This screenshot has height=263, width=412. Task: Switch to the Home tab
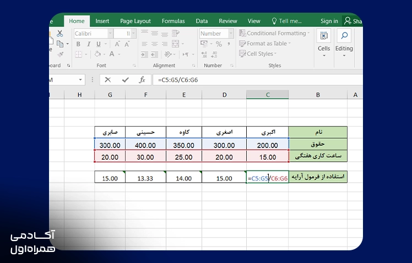coord(77,21)
